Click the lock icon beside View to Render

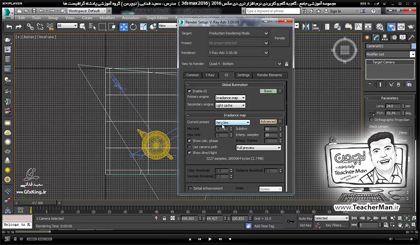coord(287,64)
